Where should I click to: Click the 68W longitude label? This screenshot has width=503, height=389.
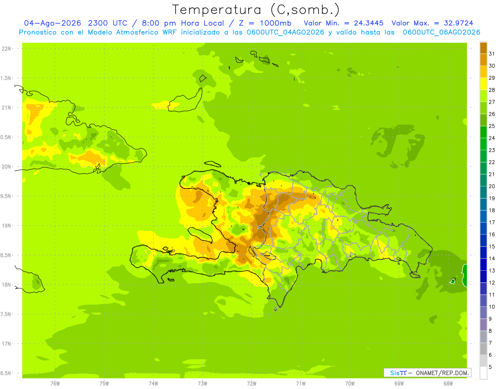(x=448, y=384)
